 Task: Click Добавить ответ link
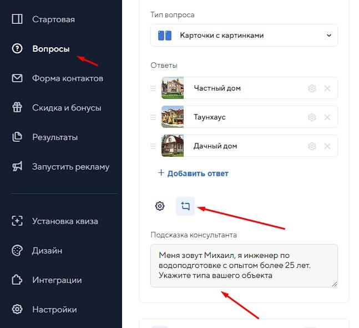click(x=198, y=173)
